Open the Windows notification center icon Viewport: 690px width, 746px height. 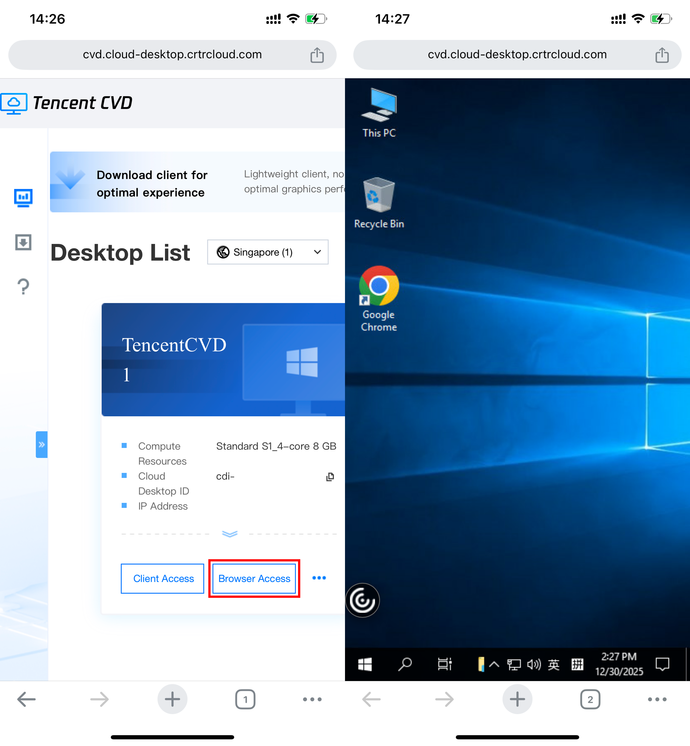662,664
